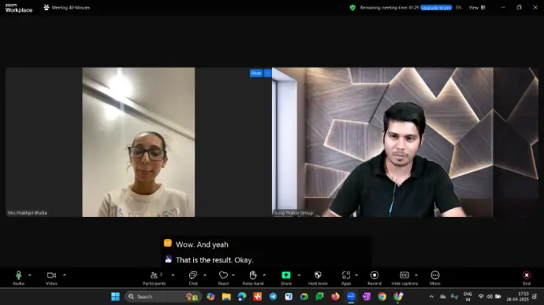Image resolution: width=544 pixels, height=305 pixels.
Task: Expand the React options arrow
Action: pos(233,275)
